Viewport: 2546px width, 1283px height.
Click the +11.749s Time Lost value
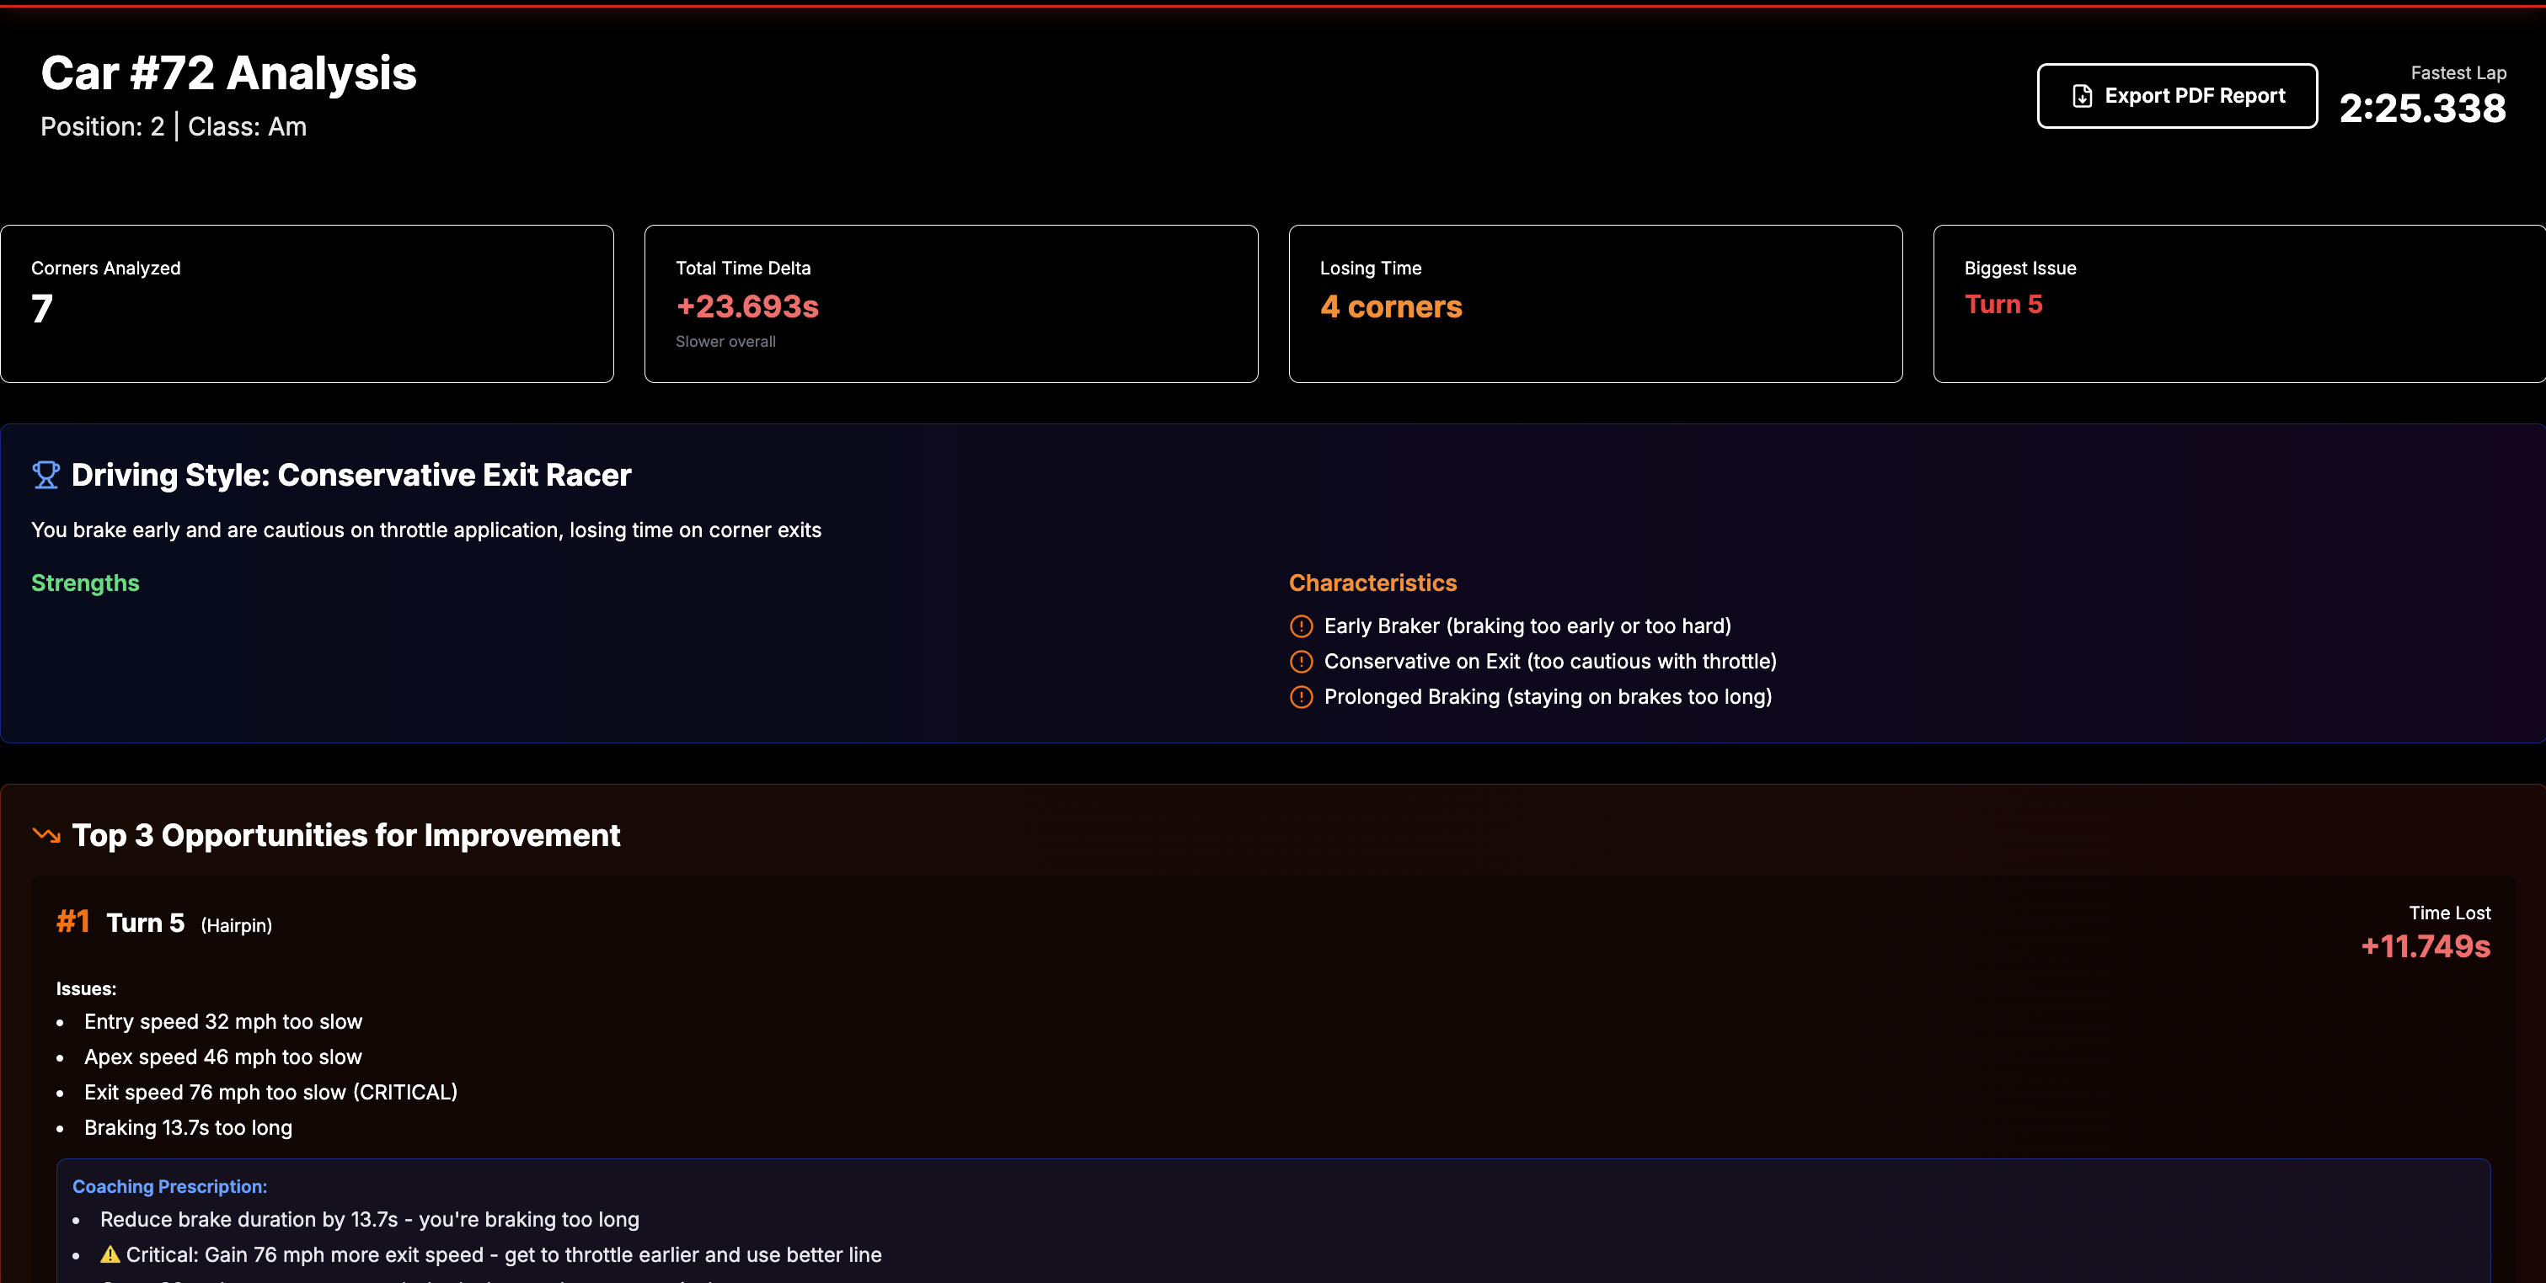point(2425,946)
